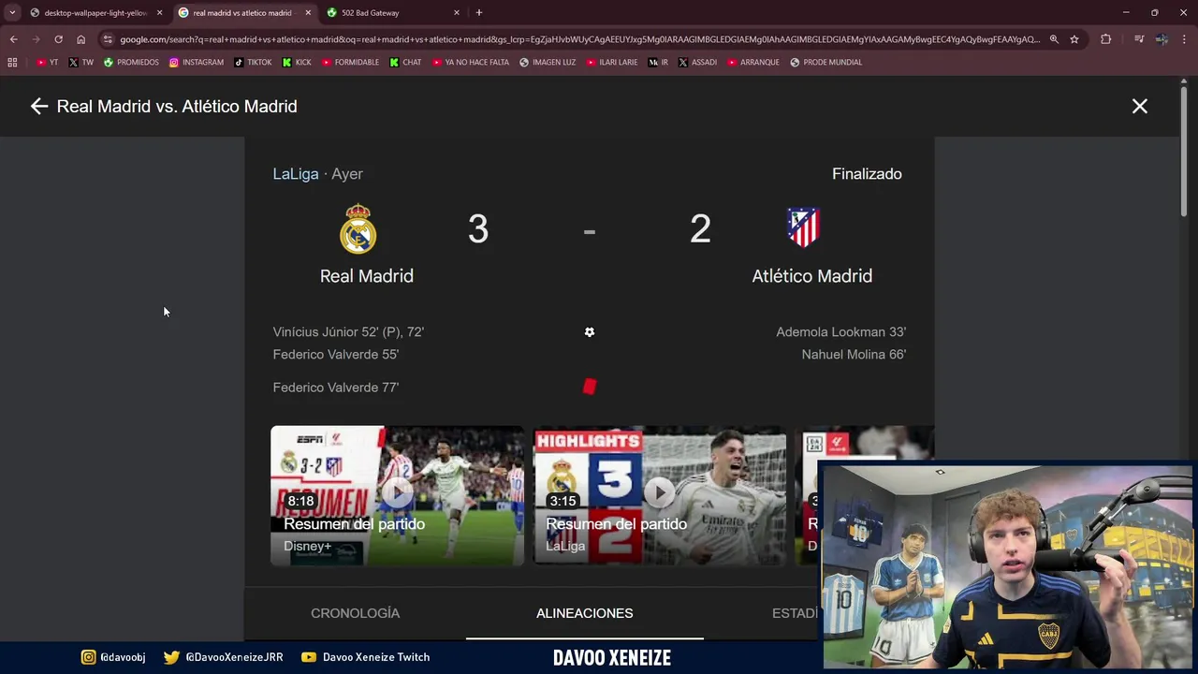1198x674 pixels.
Task: Open the Atlético Madrid team name link
Action: pos(812,276)
